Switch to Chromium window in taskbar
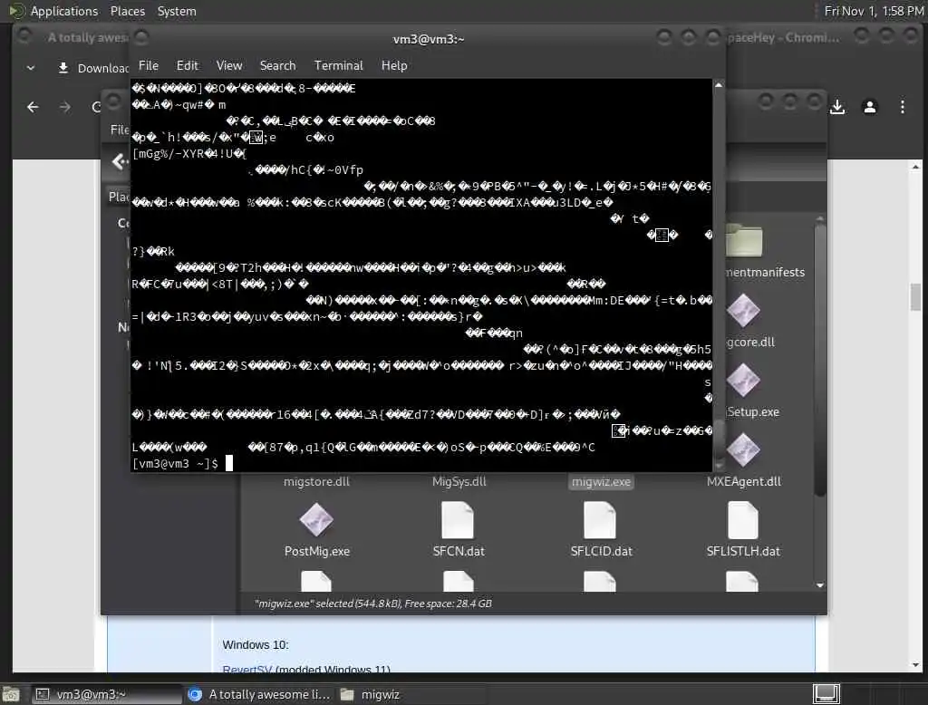Viewport: 928px width, 705px height. point(259,694)
